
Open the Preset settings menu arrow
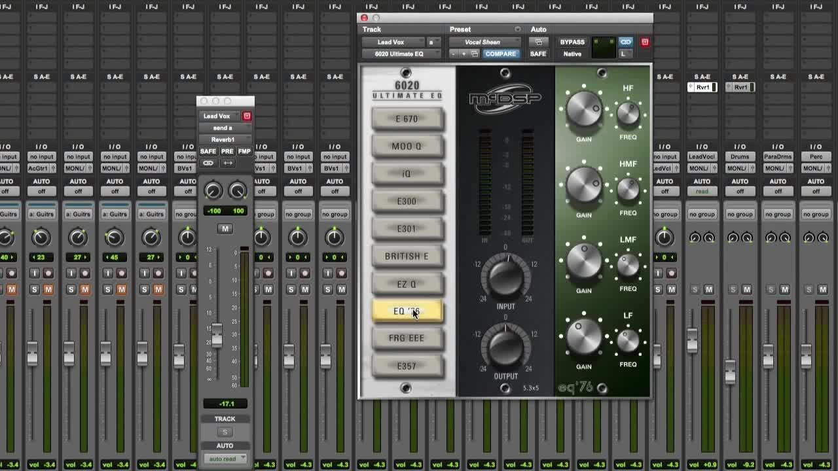(x=518, y=29)
